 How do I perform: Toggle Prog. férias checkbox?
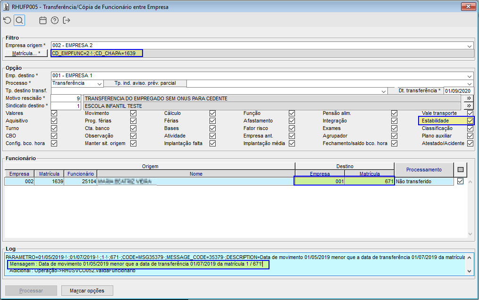pyautogui.click(x=133, y=121)
